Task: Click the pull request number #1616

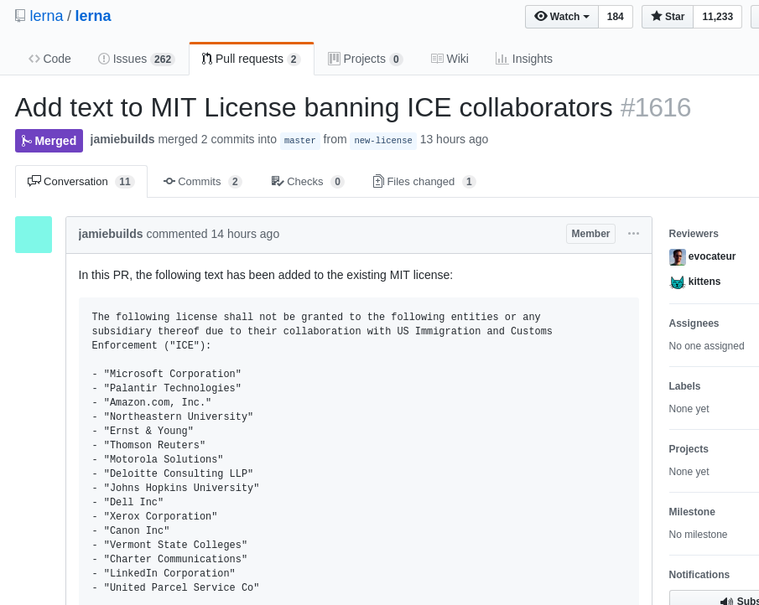Action: (655, 107)
